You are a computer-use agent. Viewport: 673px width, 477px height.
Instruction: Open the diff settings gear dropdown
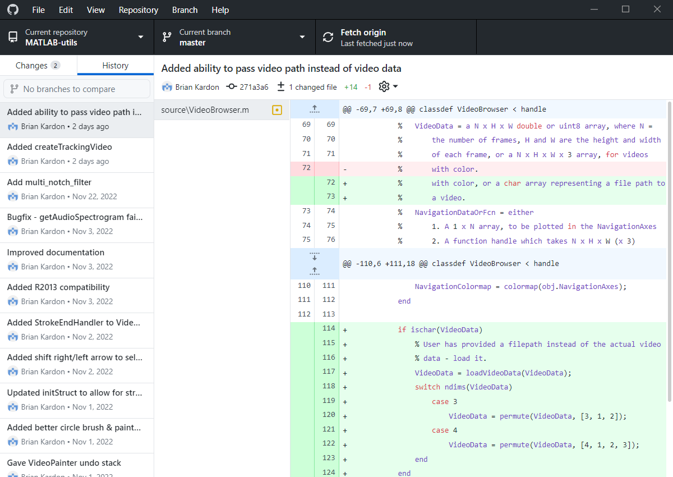point(388,86)
